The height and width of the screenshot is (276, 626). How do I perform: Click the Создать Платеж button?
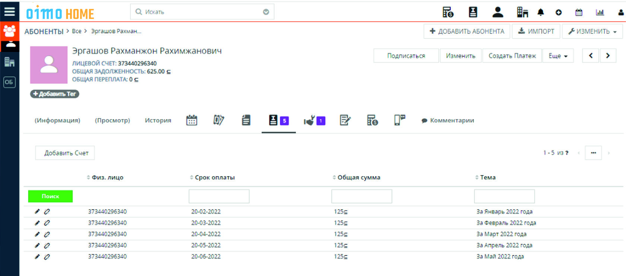(x=512, y=56)
